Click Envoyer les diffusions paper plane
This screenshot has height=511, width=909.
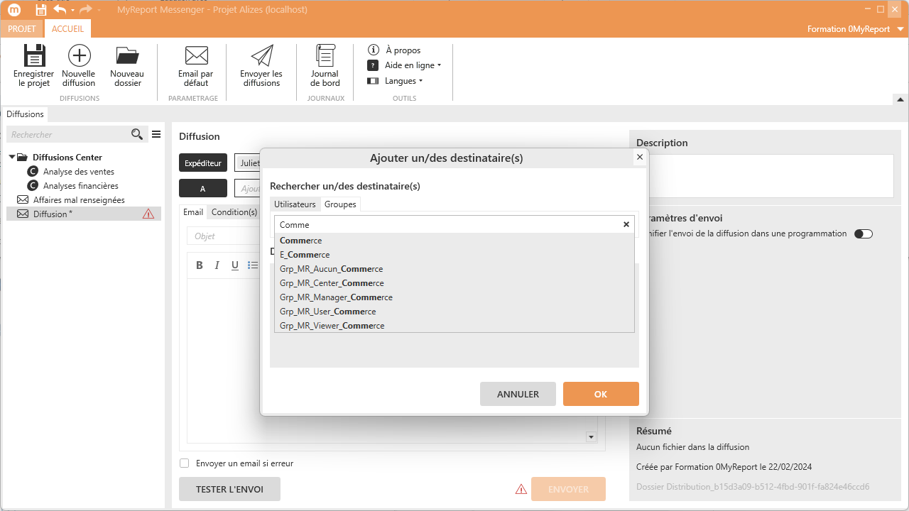click(261, 57)
